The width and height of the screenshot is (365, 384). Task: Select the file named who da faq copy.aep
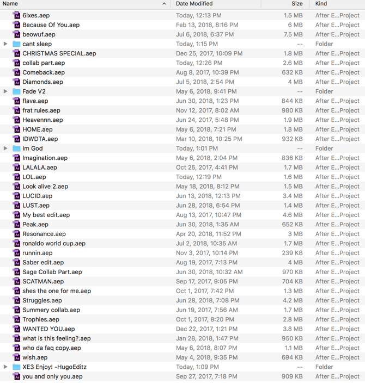52,348
